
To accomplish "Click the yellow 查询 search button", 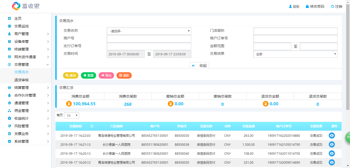I will click(x=70, y=75).
